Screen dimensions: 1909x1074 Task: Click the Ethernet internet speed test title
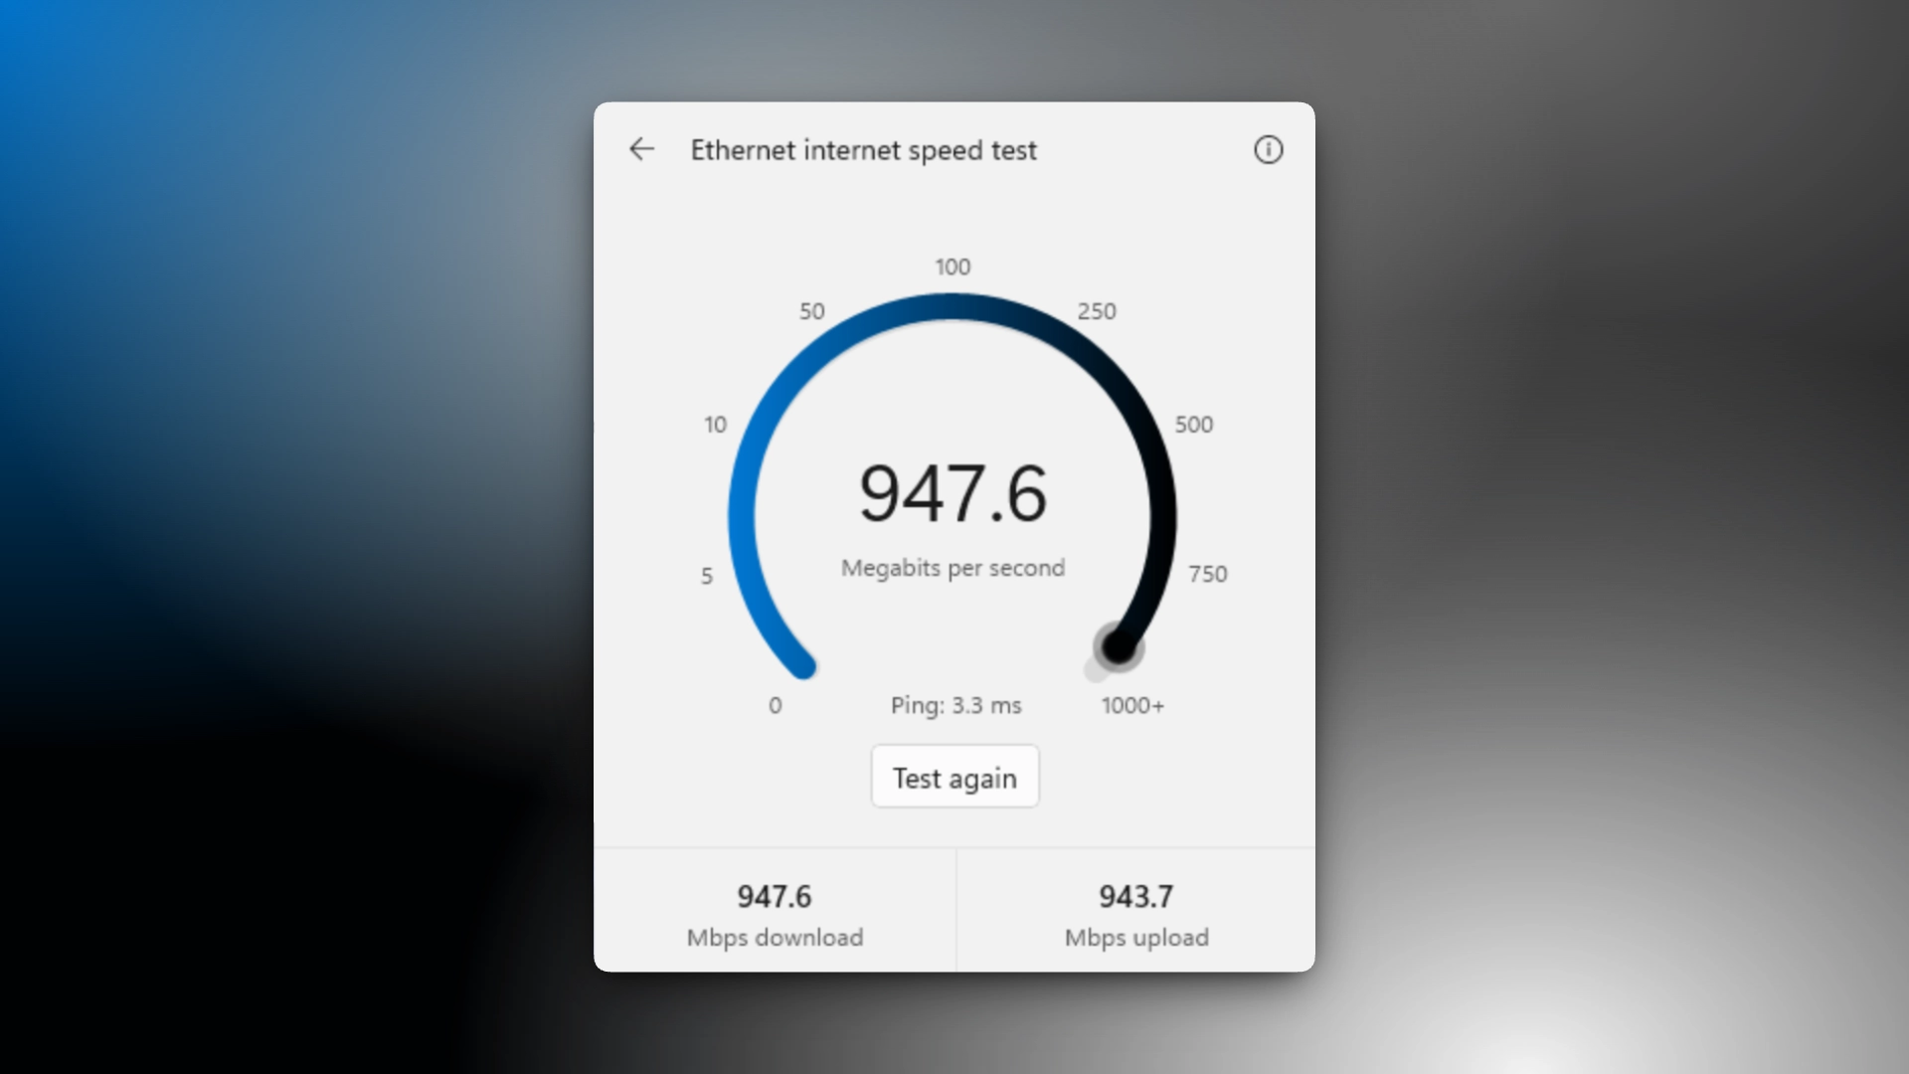pyautogui.click(x=863, y=150)
